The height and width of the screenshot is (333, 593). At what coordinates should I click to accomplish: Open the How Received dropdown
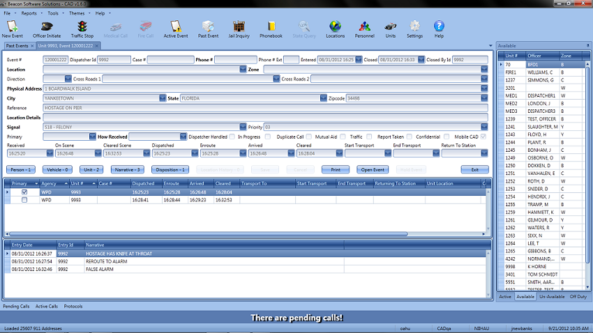pyautogui.click(x=182, y=137)
